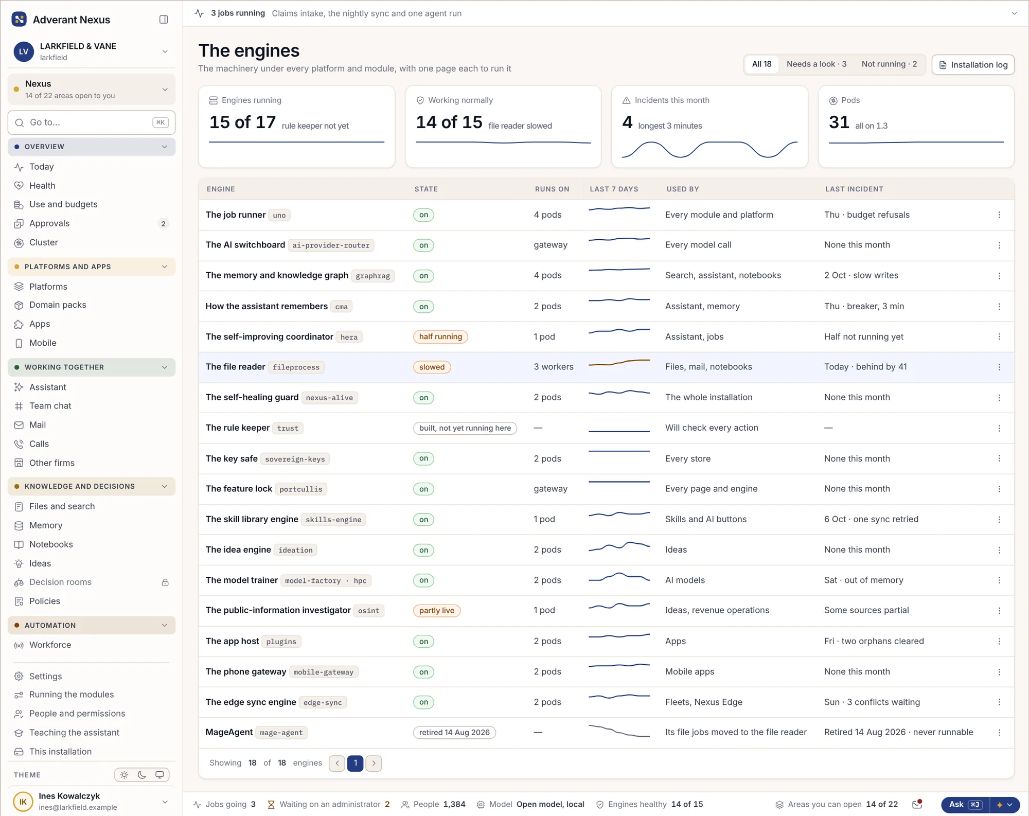Click the Ask assistant button
Viewport: 1029px width, 816px height.
click(x=965, y=805)
